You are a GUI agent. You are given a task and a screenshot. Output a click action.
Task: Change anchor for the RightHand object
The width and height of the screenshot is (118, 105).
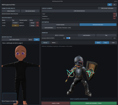(32, 25)
